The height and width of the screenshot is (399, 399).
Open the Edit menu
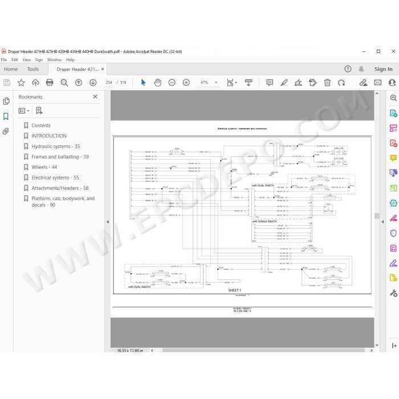14,59
